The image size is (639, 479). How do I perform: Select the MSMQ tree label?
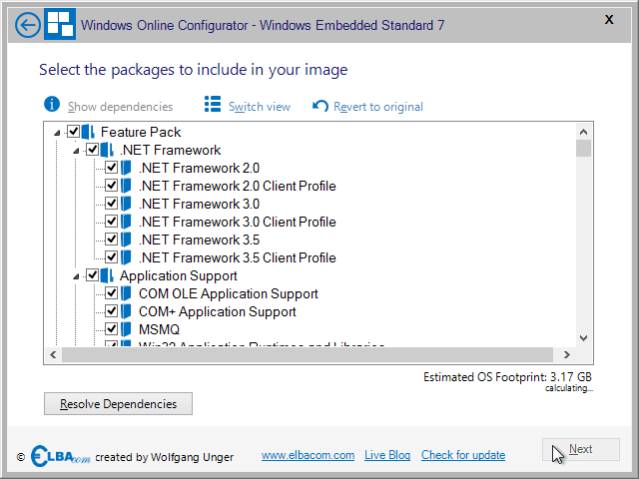point(159,329)
